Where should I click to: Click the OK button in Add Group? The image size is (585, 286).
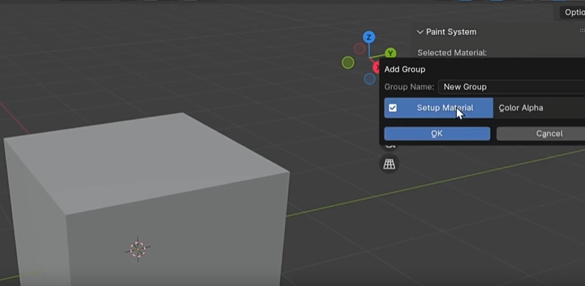click(436, 134)
